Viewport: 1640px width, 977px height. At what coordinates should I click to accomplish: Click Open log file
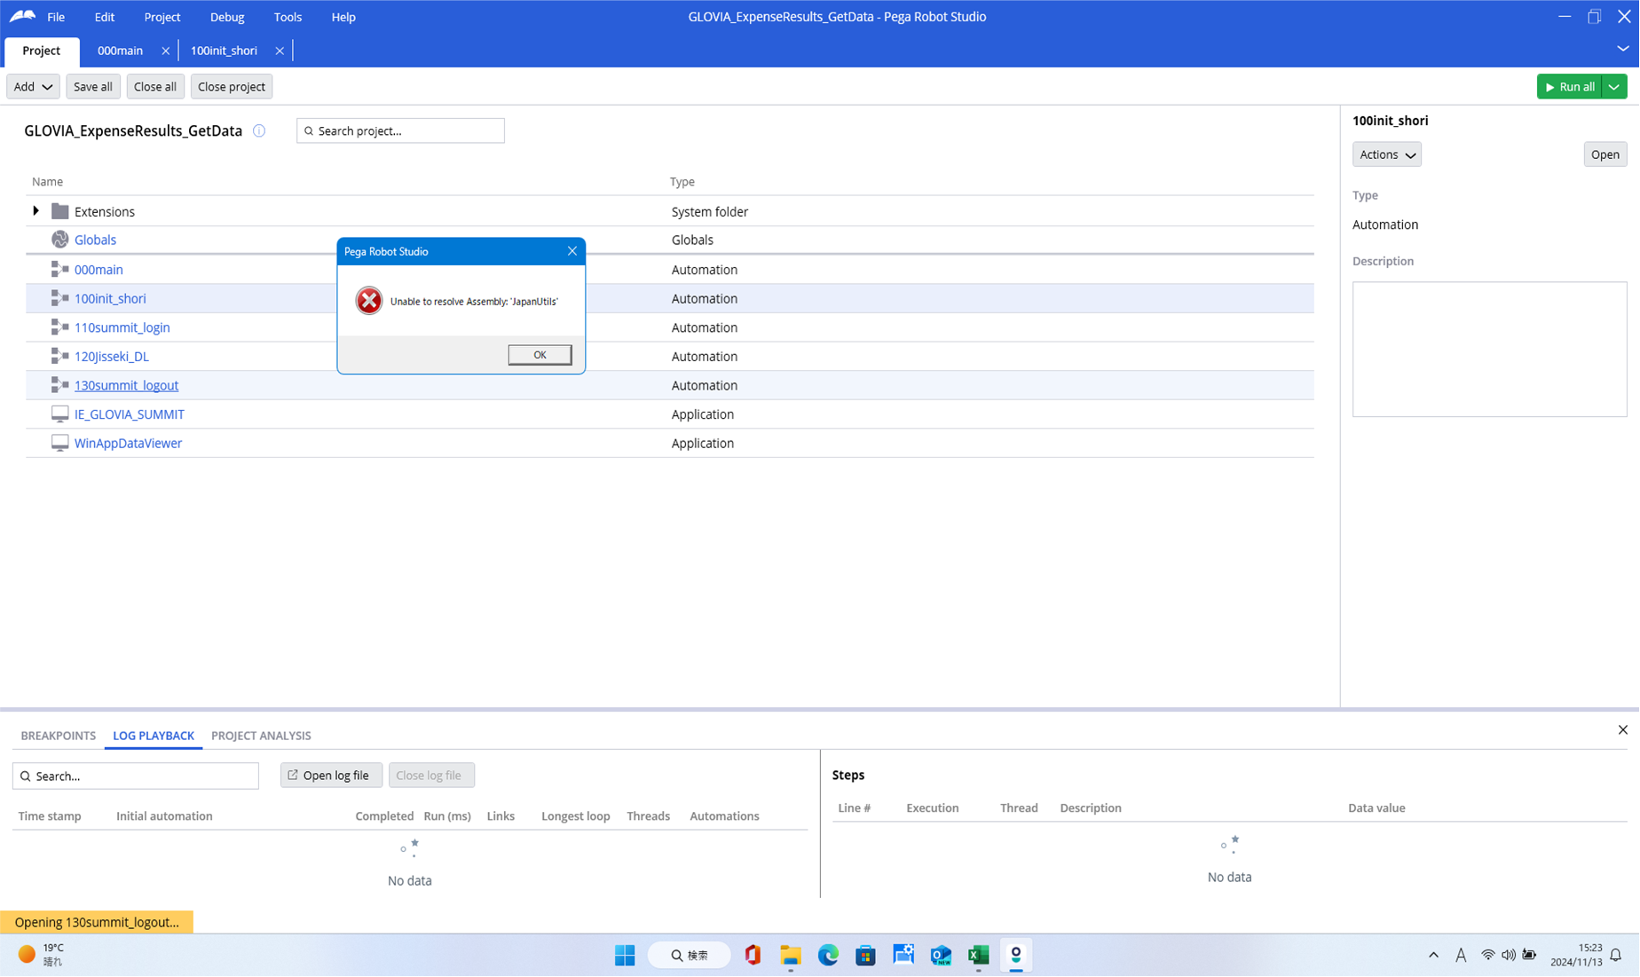click(331, 776)
